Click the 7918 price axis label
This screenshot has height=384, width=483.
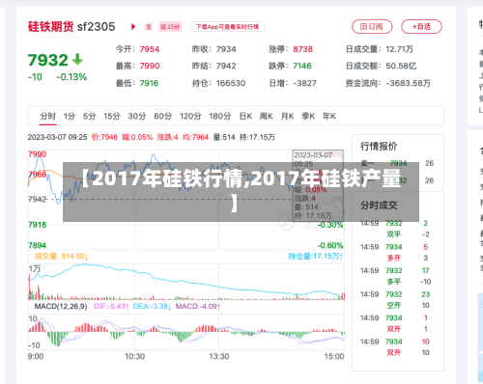click(x=38, y=225)
